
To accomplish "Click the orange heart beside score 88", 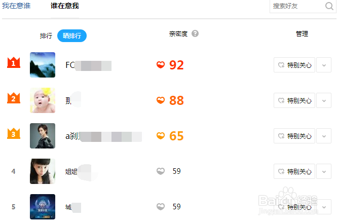I will [161, 100].
